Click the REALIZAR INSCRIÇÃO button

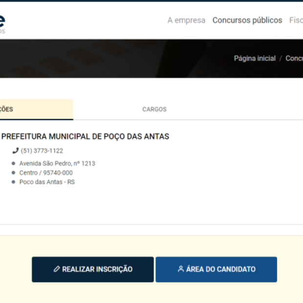point(93,269)
